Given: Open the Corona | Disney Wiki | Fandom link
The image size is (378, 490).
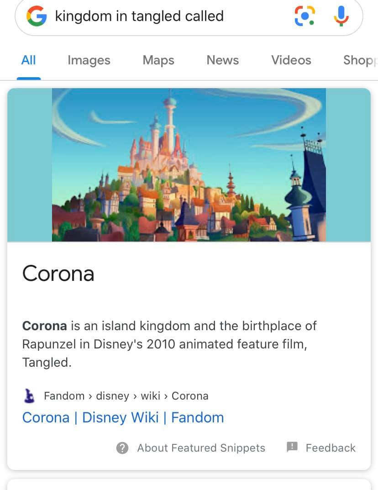Looking at the screenshot, I should (x=123, y=417).
